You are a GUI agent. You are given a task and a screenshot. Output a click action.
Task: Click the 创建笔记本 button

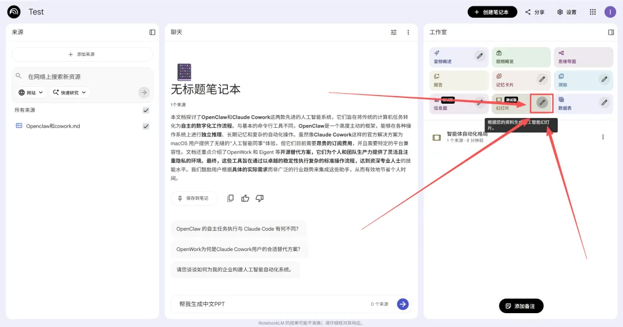(492, 12)
